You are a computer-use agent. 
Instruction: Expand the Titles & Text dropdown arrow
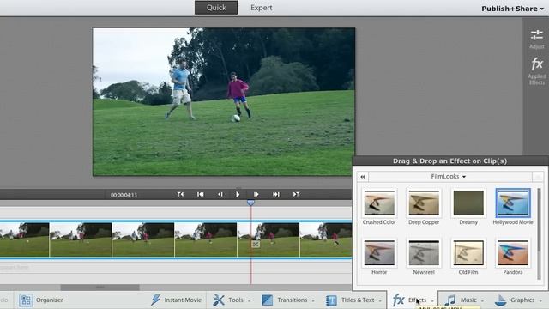click(x=380, y=301)
